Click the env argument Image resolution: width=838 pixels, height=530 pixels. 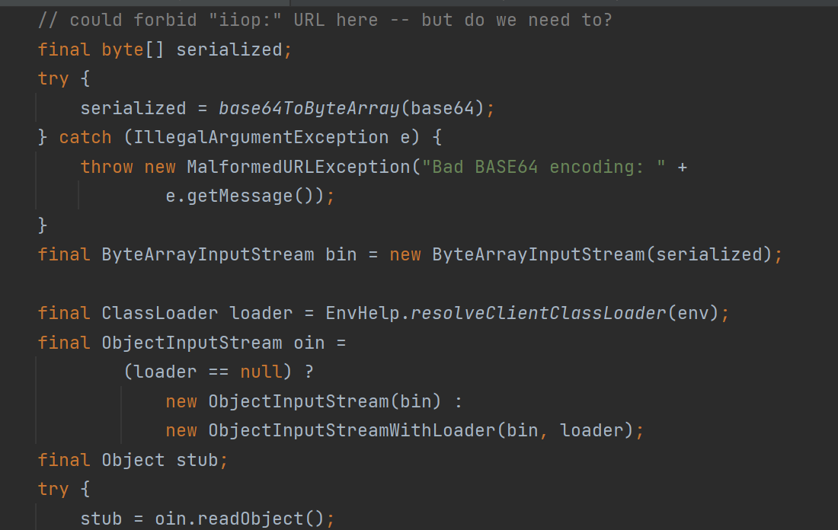point(692,313)
